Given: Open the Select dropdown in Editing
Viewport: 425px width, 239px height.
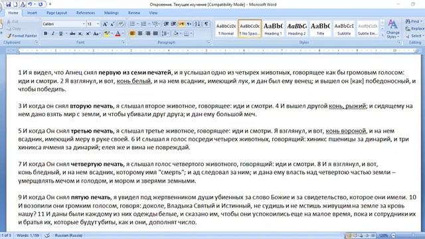Looking at the screenshot, I should point(414,36).
